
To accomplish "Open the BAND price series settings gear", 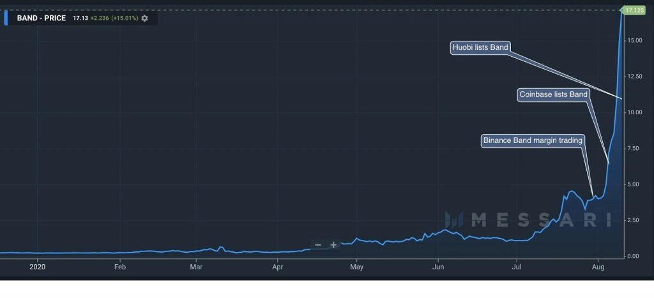I will coord(145,19).
